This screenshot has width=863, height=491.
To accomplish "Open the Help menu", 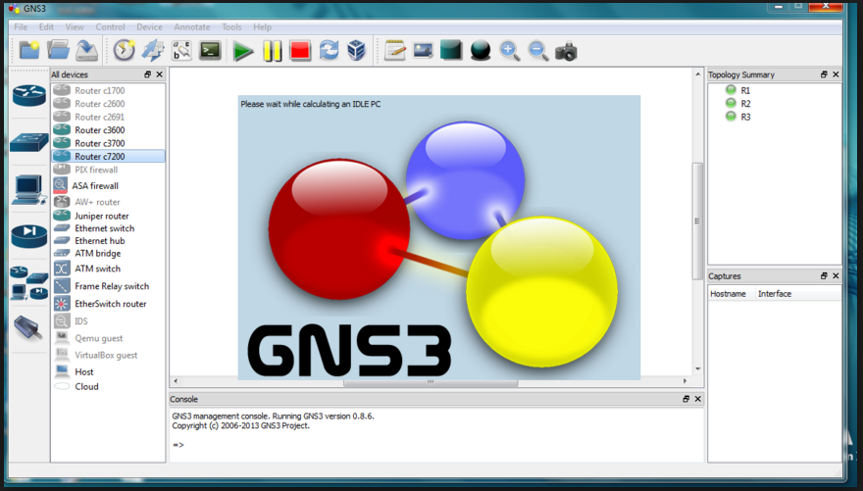I will (262, 26).
